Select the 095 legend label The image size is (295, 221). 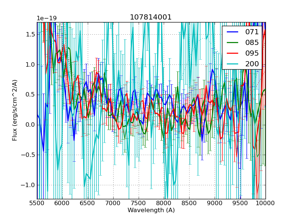click(252, 53)
